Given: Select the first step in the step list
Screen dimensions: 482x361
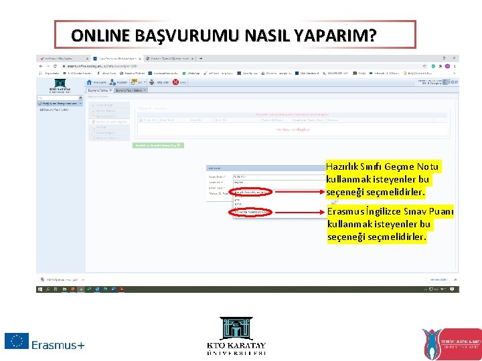Looking at the screenshot, I should pyautogui.click(x=109, y=106).
